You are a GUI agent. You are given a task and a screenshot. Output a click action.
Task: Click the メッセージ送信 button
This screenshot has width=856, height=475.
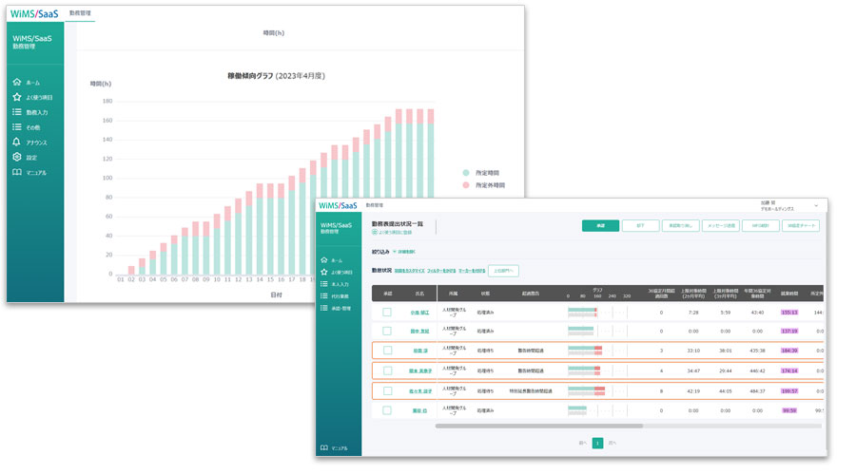[x=721, y=226]
